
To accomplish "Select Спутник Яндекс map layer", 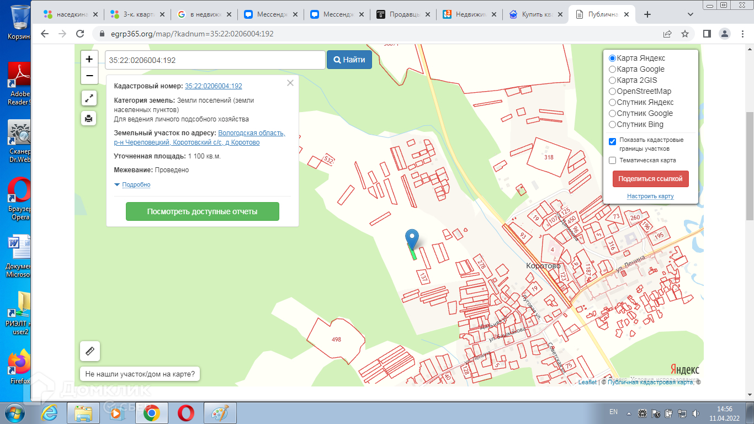I will pyautogui.click(x=612, y=102).
